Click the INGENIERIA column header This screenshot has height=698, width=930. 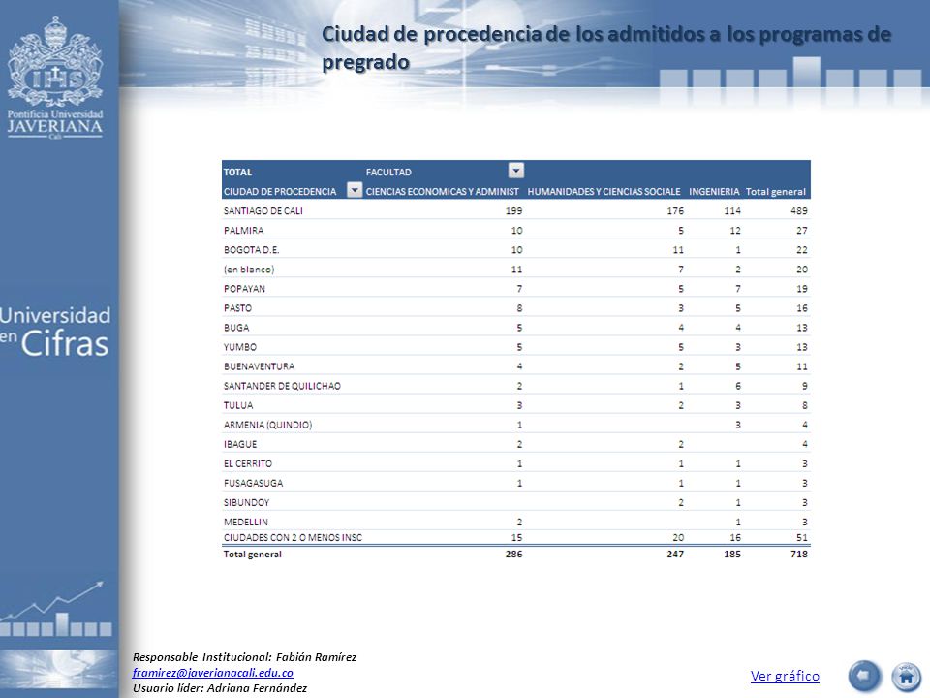point(714,192)
